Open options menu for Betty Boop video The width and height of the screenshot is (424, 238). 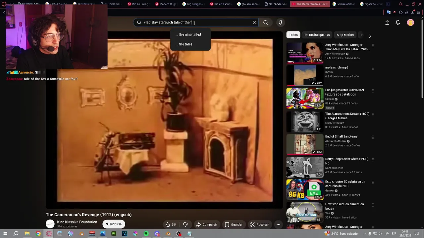click(373, 160)
